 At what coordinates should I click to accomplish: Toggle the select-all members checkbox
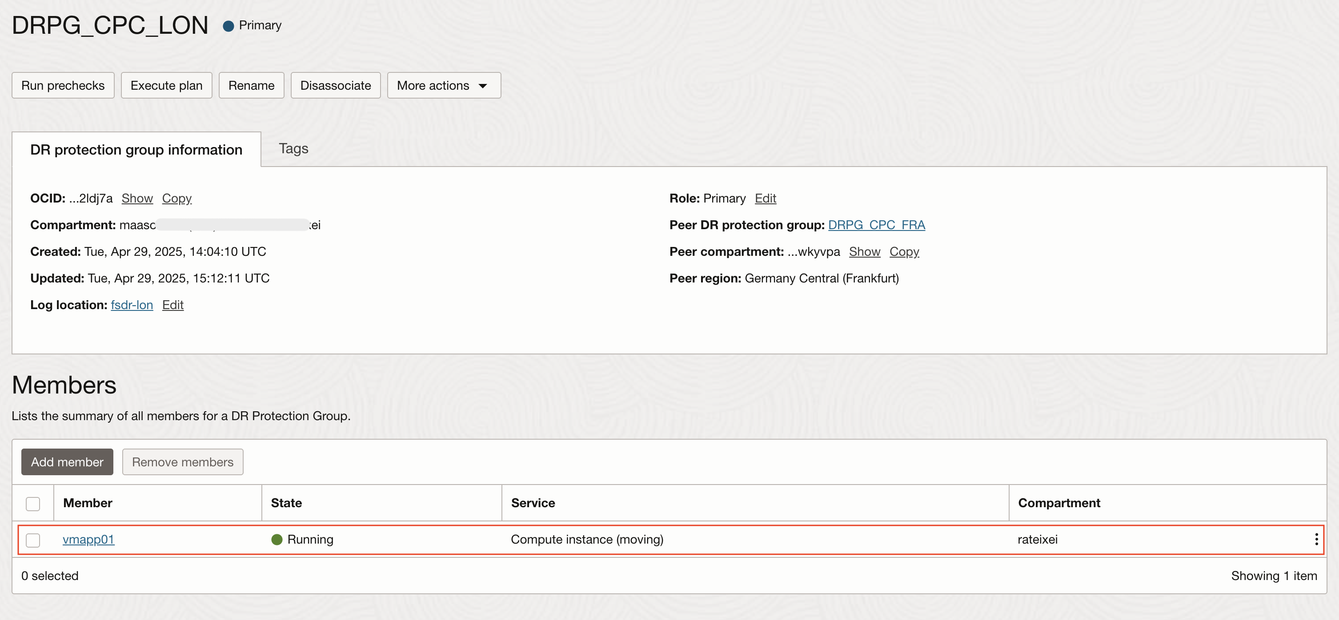pos(33,503)
